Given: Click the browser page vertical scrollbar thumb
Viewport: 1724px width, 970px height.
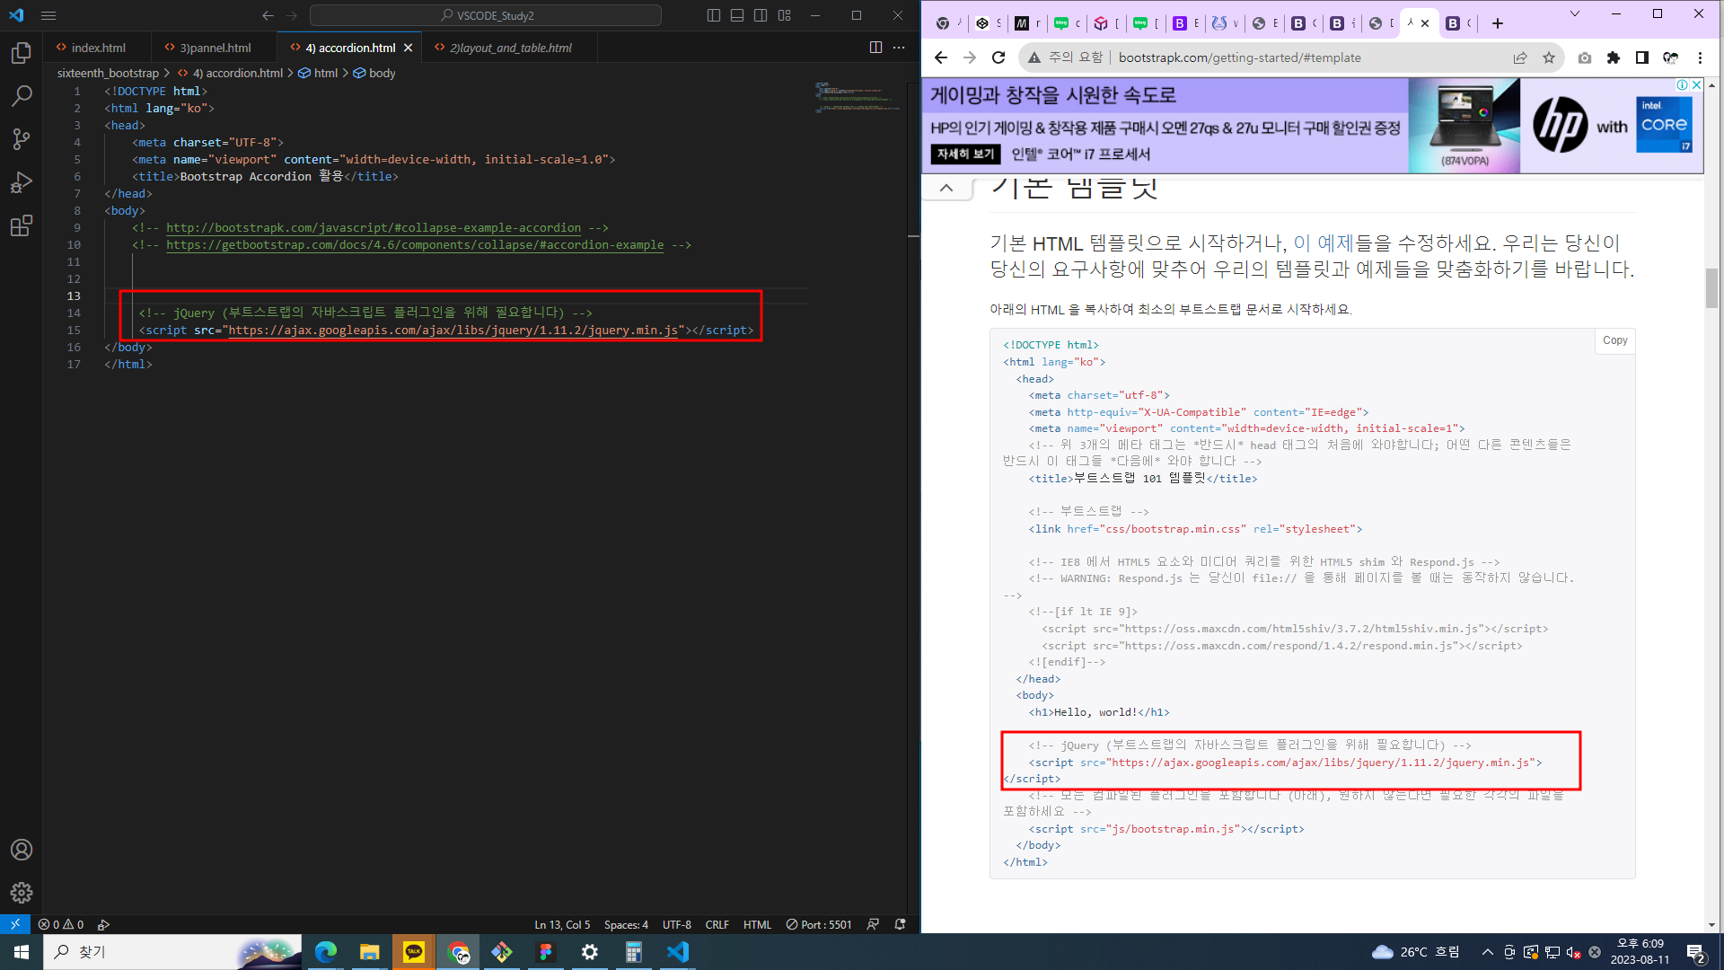Looking at the screenshot, I should 1711,287.
